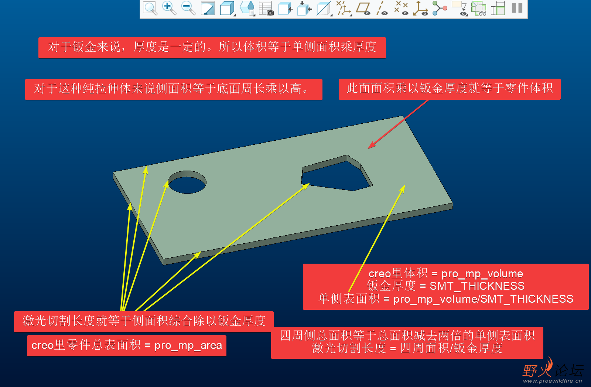The height and width of the screenshot is (387, 591).
Task: Expand the Annotation Display dropdown arrow
Action: 466,14
